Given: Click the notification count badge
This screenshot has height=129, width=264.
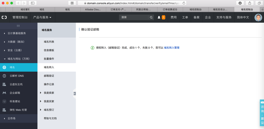Looking at the screenshot, I should pos(163,17).
